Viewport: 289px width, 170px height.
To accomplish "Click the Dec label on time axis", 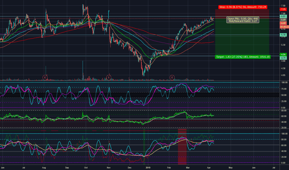I will coord(130,168).
